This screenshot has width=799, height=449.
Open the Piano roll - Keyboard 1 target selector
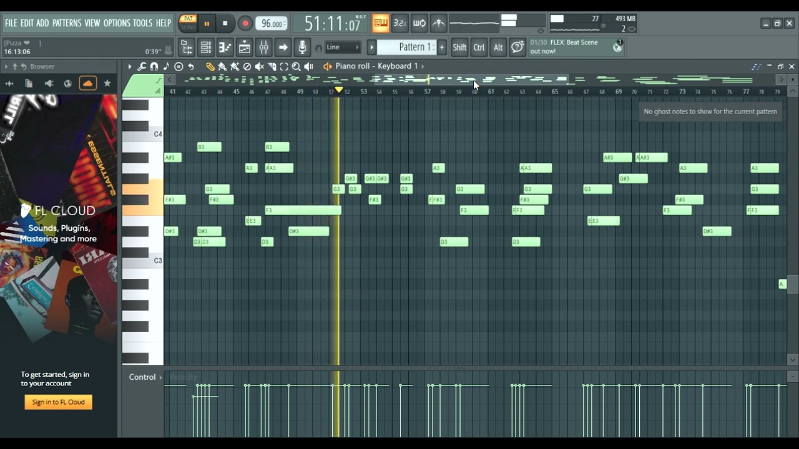(x=376, y=66)
